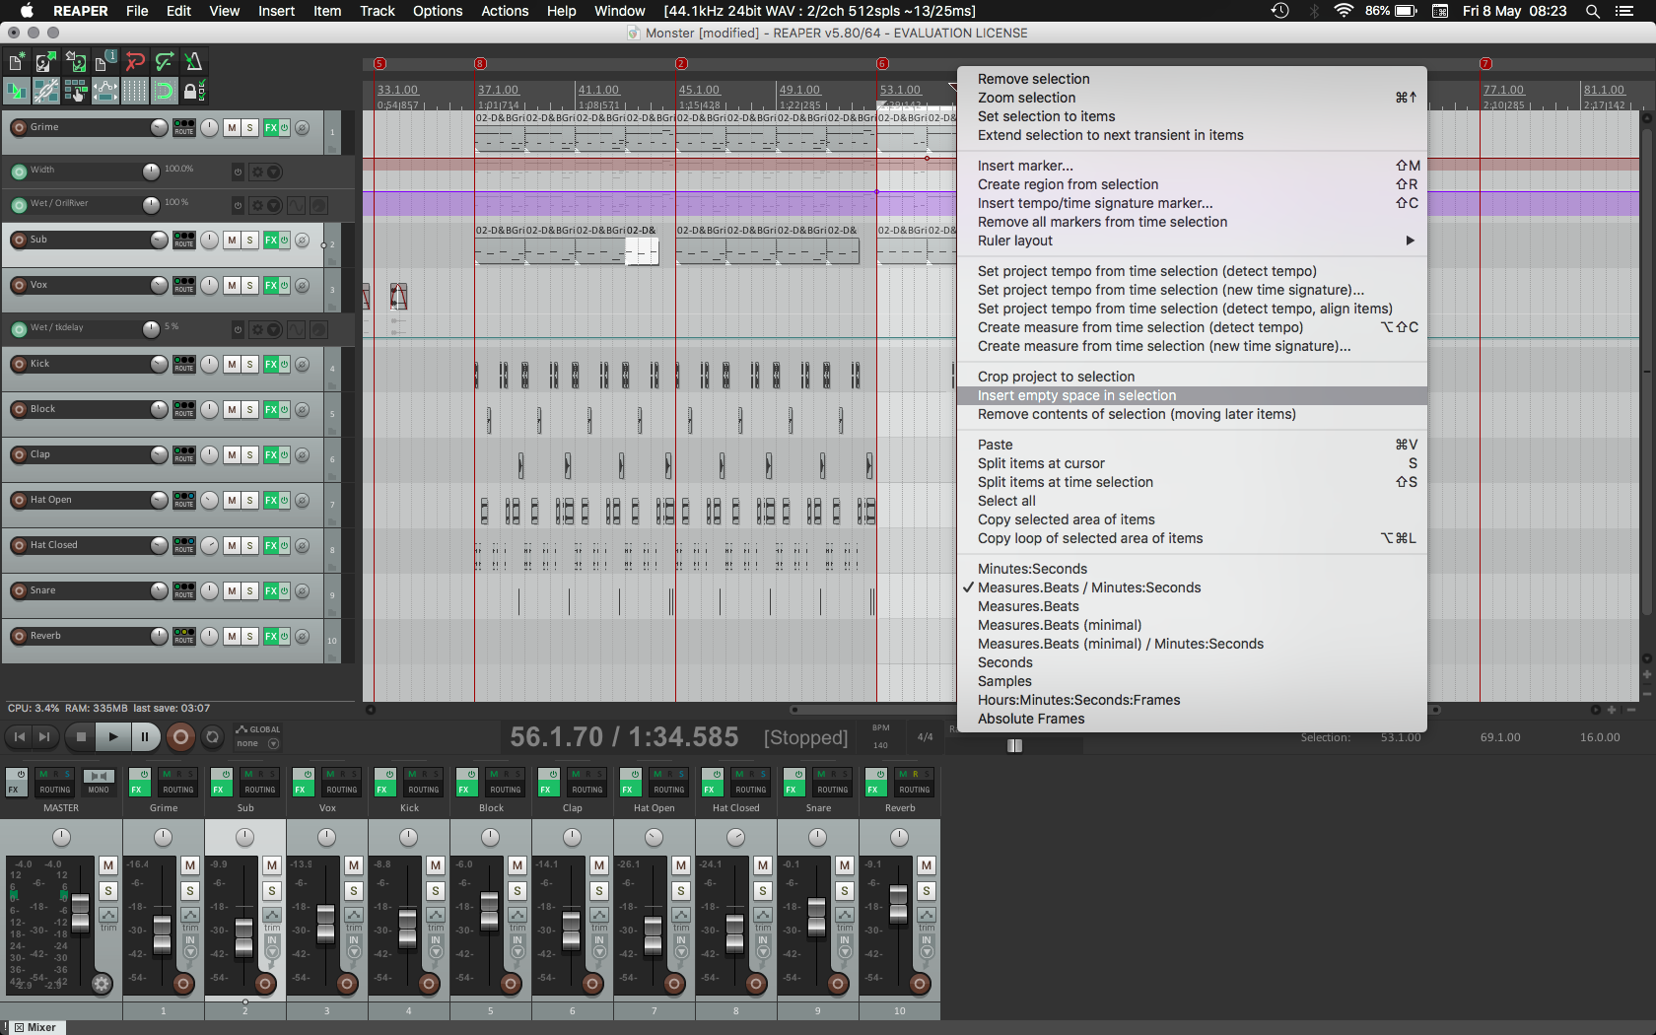Click the Stop transport button
This screenshot has height=1035, width=1656.
click(82, 736)
